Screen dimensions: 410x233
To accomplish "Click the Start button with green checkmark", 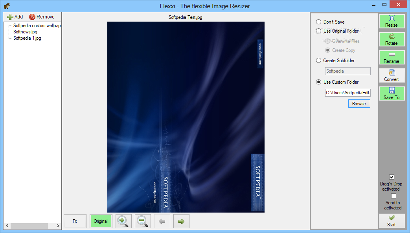I will click(392, 221).
